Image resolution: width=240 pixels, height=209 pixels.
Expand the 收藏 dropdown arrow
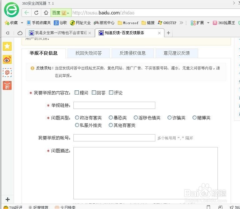[22, 23]
